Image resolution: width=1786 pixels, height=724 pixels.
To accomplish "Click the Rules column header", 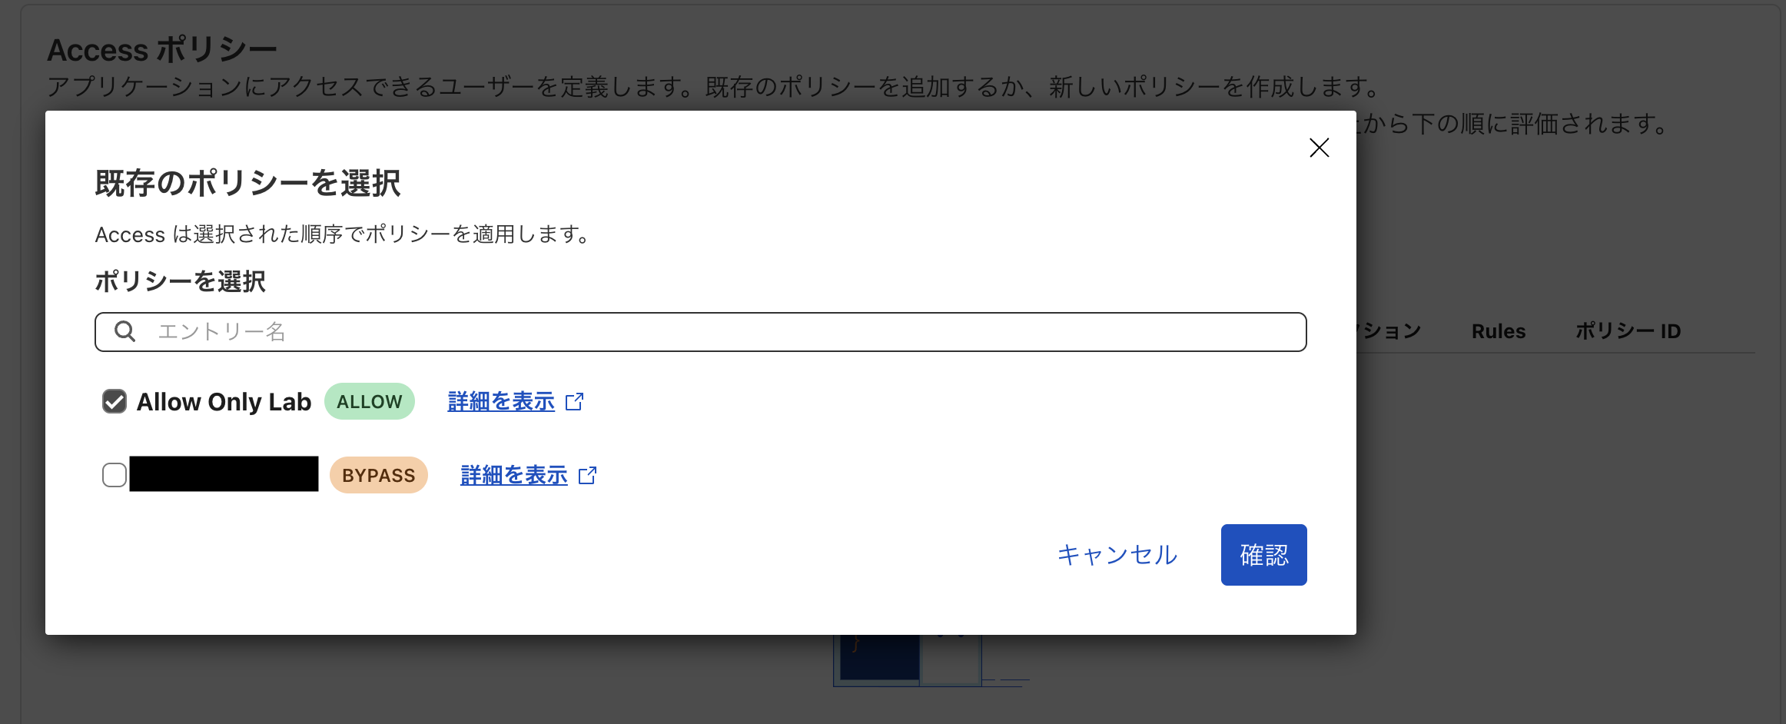I will (x=1498, y=331).
